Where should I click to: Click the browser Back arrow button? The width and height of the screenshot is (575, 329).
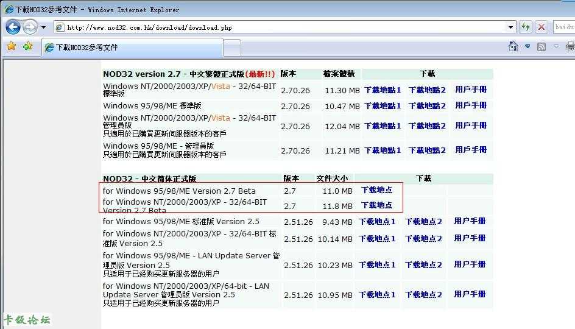[x=13, y=27]
